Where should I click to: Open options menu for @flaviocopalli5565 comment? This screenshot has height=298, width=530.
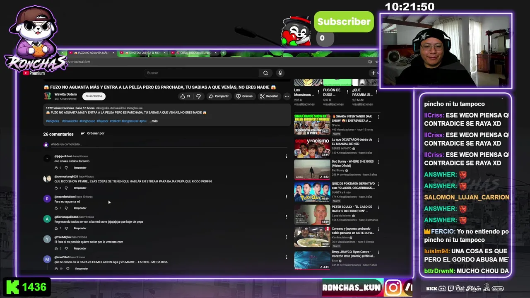286,217
